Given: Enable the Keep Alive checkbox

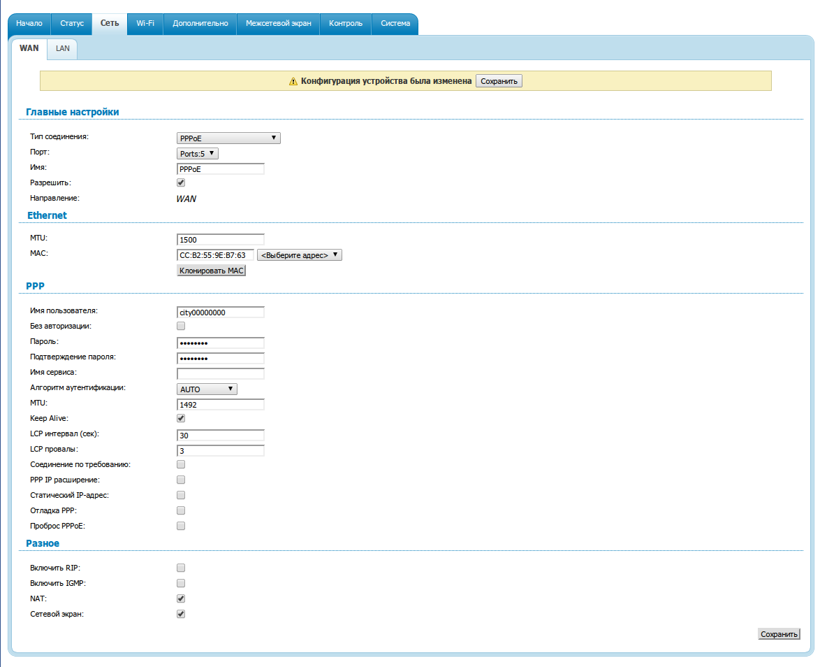Looking at the screenshot, I should coord(181,418).
